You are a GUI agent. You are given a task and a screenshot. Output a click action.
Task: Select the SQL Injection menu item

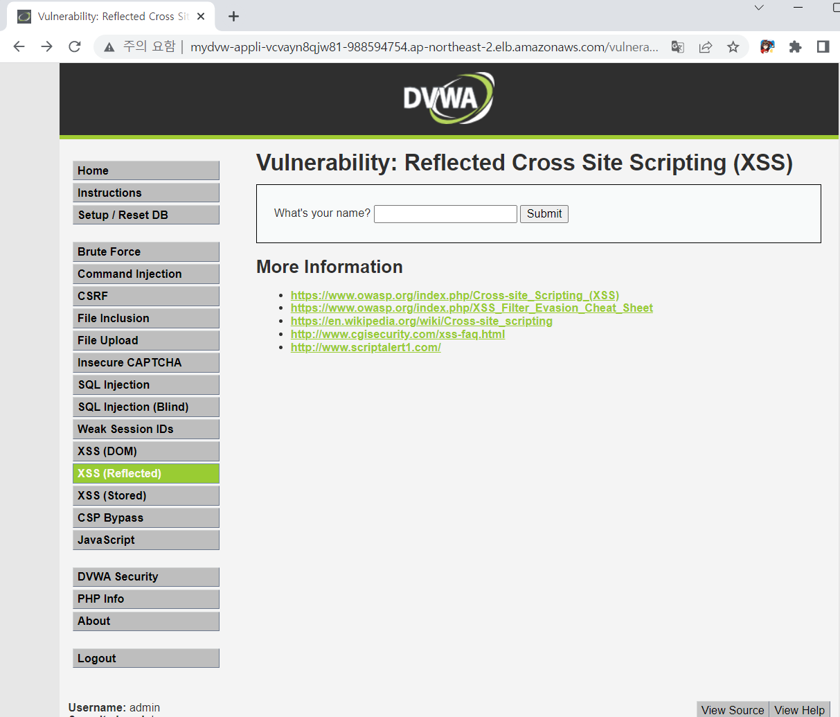click(x=146, y=384)
